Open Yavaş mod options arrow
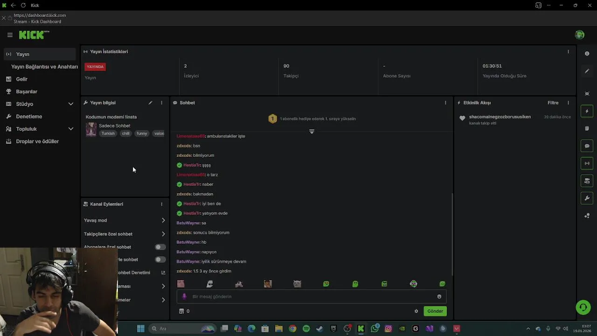The image size is (597, 336). coord(163,220)
